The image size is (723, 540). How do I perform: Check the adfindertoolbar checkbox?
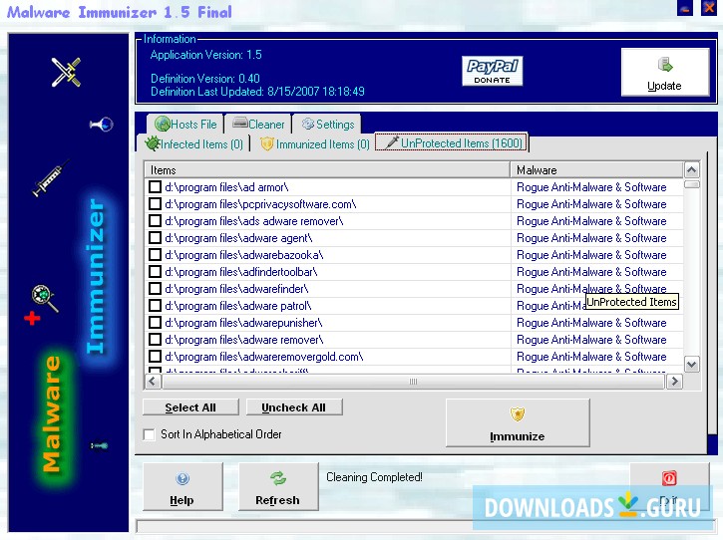pos(156,272)
